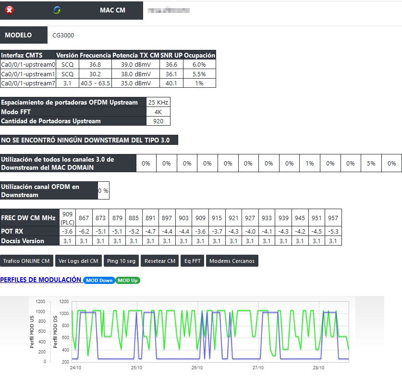
Task: Open the Eq FFT view
Action: pos(192,261)
